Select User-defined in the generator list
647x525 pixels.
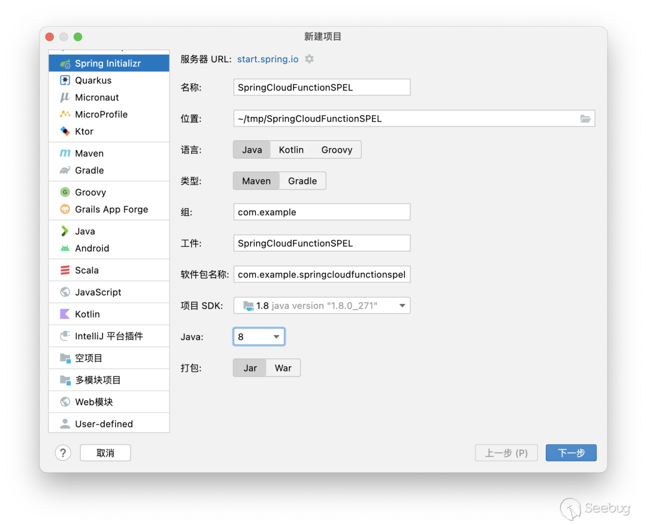(109, 424)
